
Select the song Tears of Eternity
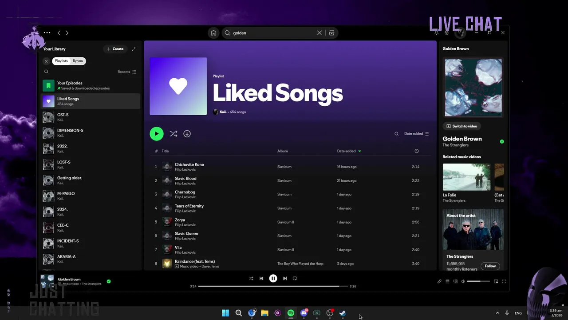pyautogui.click(x=291, y=208)
